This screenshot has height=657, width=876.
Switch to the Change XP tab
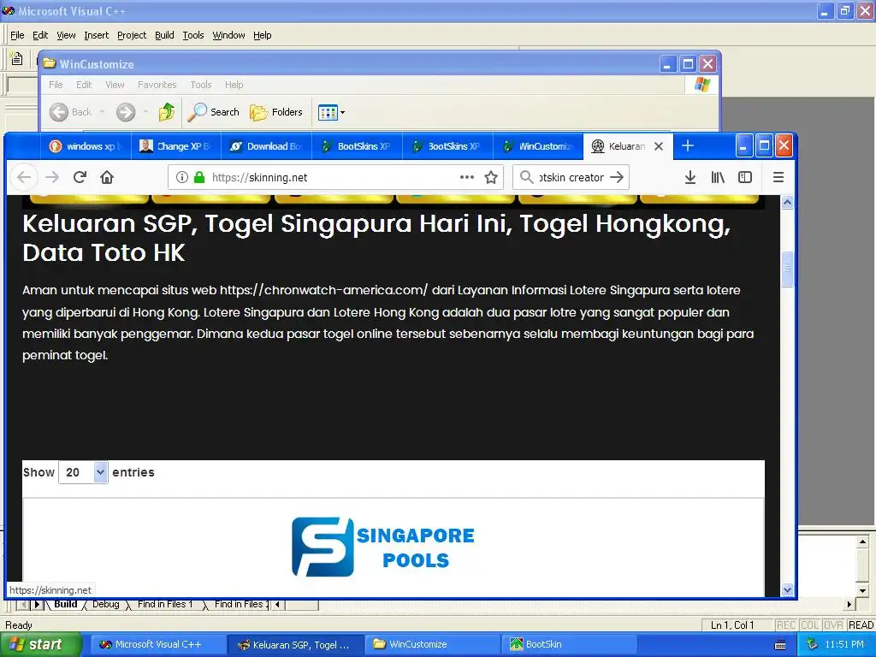coord(176,146)
